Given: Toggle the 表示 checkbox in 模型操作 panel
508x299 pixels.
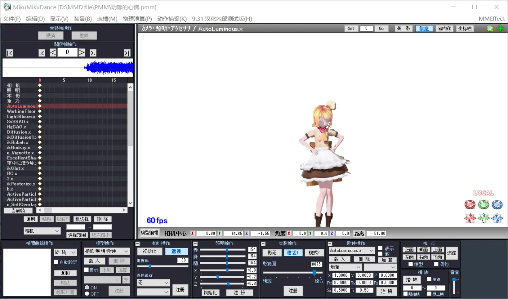Looking at the screenshot, I should point(86,270).
